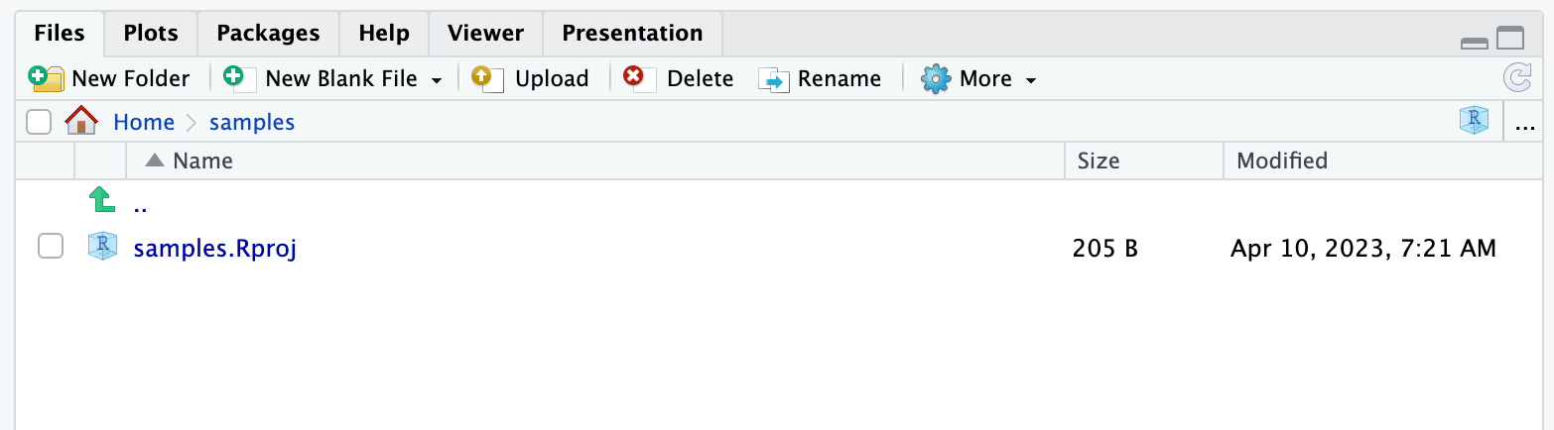Open the Packages tab
The width and height of the screenshot is (1554, 430).
click(x=268, y=33)
